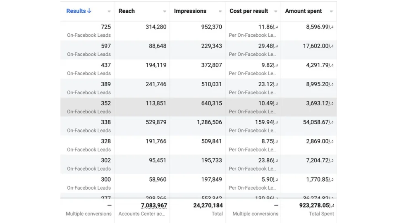Click the total reach 7,083,967

point(154,206)
